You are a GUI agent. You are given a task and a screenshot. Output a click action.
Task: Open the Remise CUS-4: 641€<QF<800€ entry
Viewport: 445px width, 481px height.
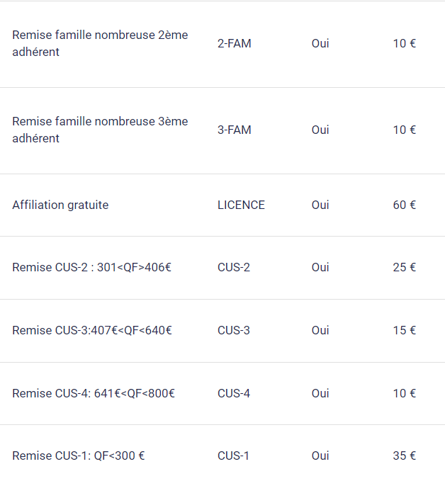point(222,394)
